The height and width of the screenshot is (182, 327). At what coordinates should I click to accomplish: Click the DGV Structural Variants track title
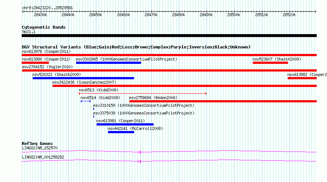pos(136,47)
